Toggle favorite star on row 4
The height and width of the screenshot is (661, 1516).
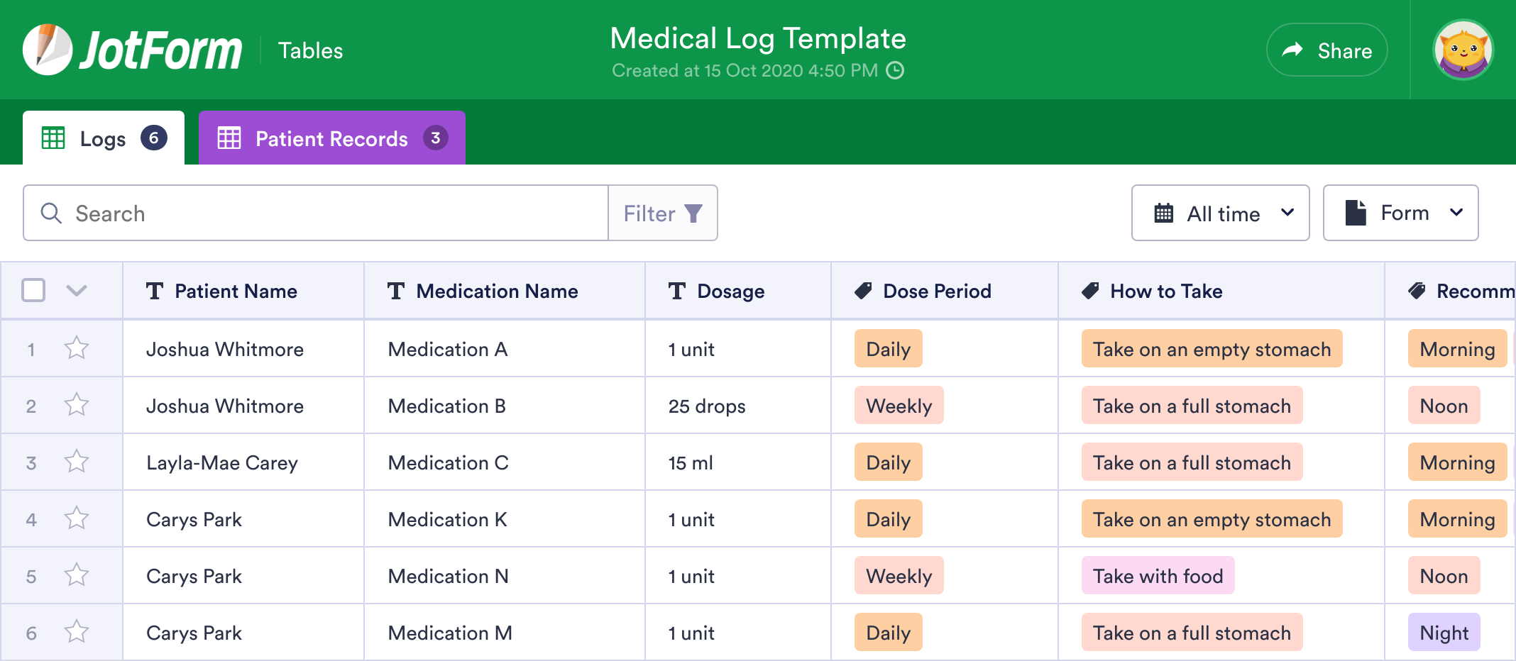76,518
